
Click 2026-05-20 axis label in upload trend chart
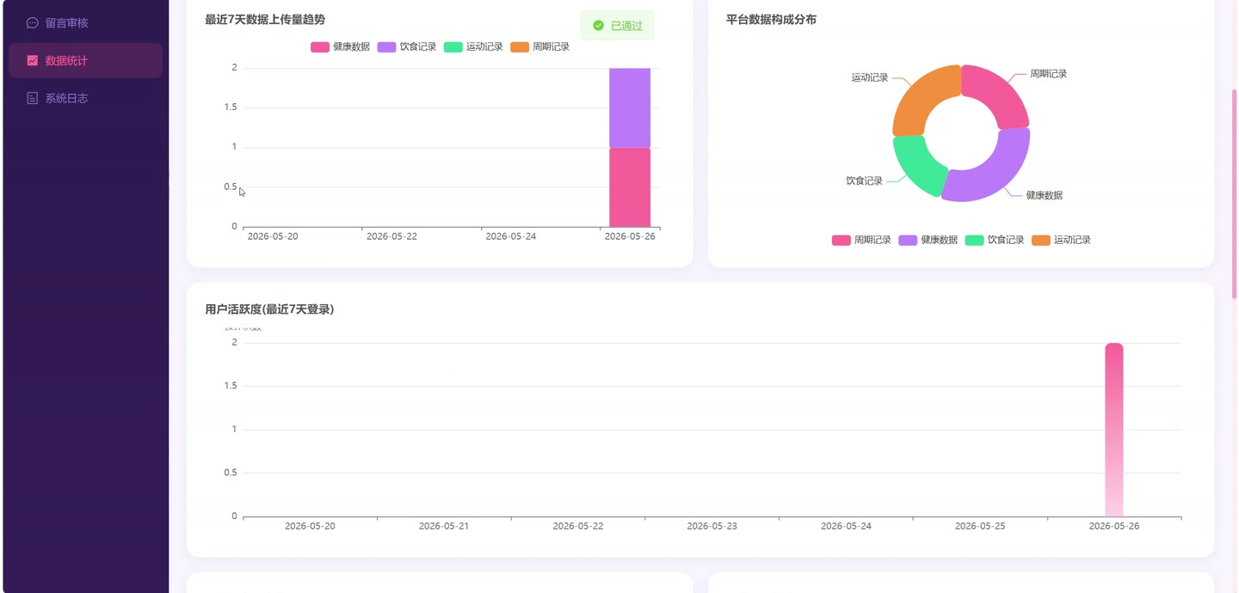273,236
